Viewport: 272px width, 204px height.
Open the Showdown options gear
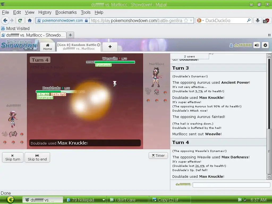point(265,45)
